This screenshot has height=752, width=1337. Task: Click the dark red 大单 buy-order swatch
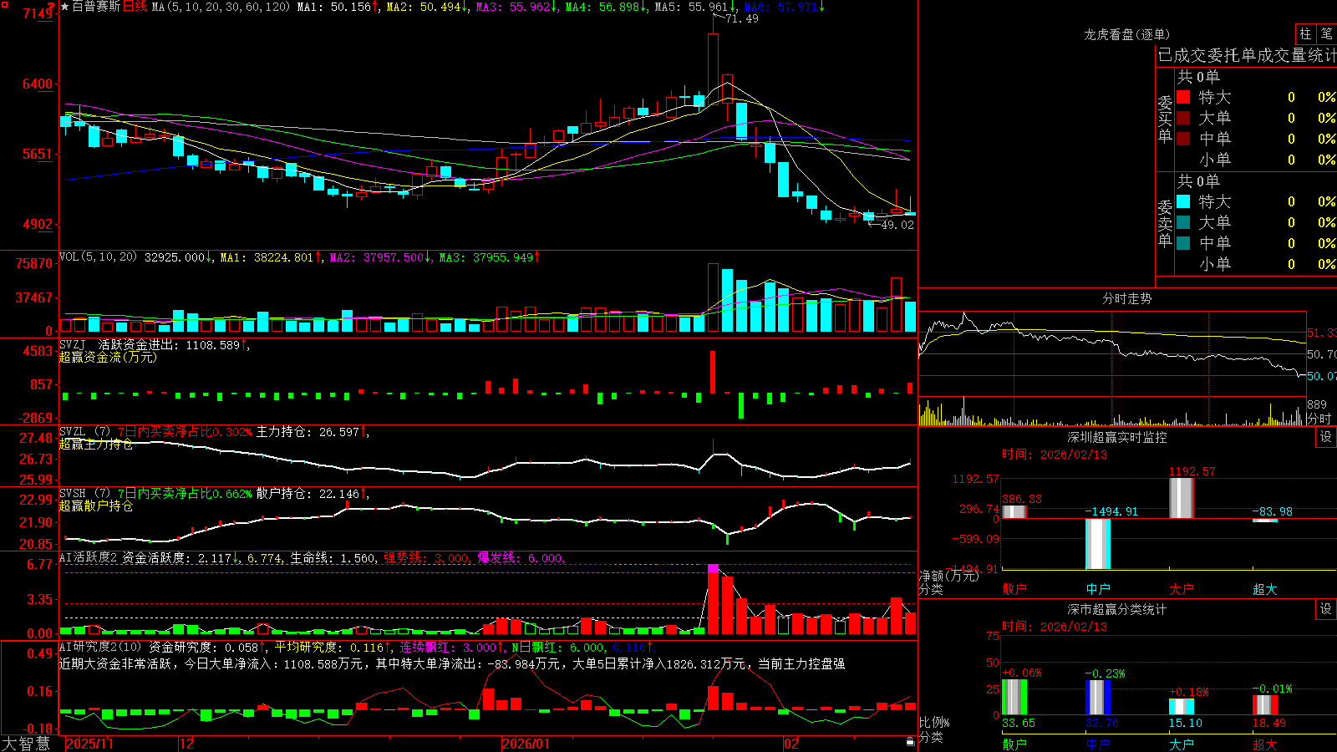coord(1183,118)
